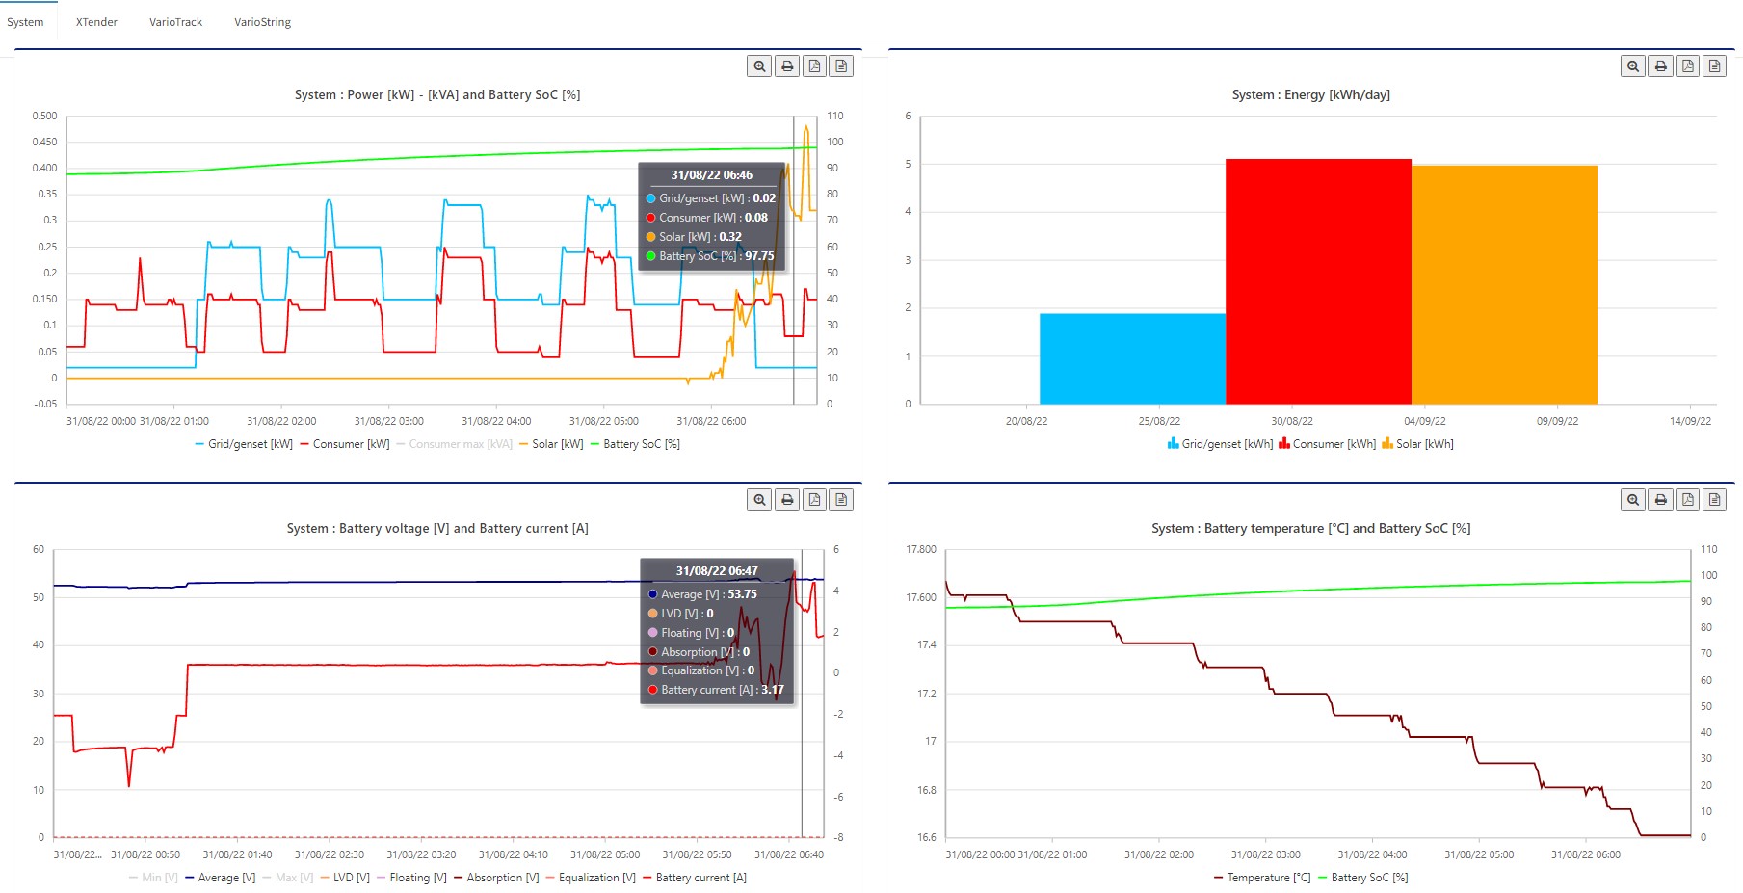Toggle Solar [kW] series in Power legend
The image size is (1743, 893).
[551, 444]
